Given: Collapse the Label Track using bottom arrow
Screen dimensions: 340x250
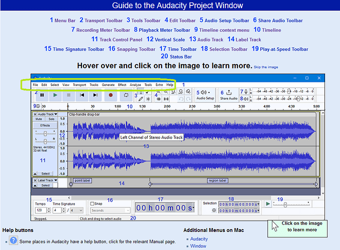Looking at the screenshot, I should (35, 185).
